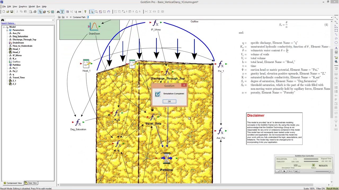This screenshot has width=339, height=190.
Task: Click the step timestep button in Run Controller
Action: click(297, 171)
